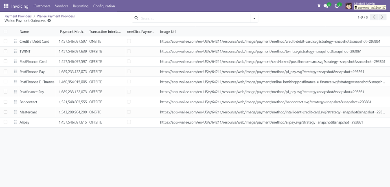This screenshot has height=187, width=390.
Task: Expand the search options dropdown arrow
Action: click(254, 18)
